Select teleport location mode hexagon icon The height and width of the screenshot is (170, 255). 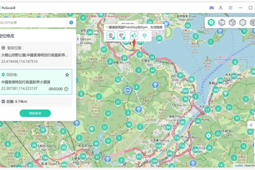[x=211, y=22]
